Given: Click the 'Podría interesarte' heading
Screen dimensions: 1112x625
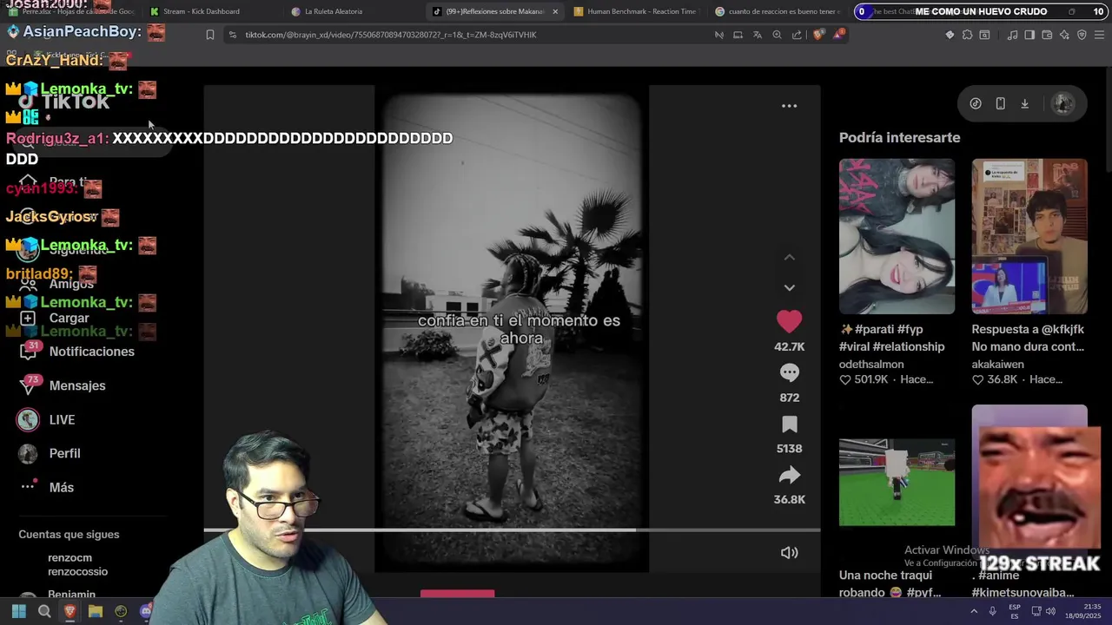Looking at the screenshot, I should coord(899,137).
